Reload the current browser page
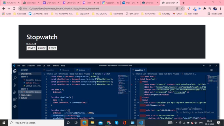The image size is (224, 126). 14,9
